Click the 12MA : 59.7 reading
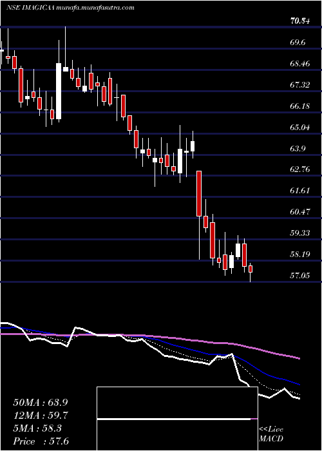The height and width of the screenshot is (451, 322). click(40, 416)
